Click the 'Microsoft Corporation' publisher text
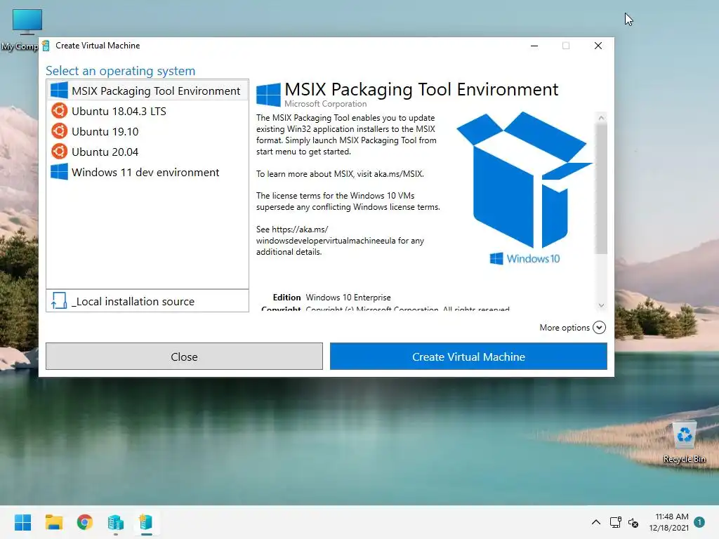The width and height of the screenshot is (719, 539). (326, 104)
